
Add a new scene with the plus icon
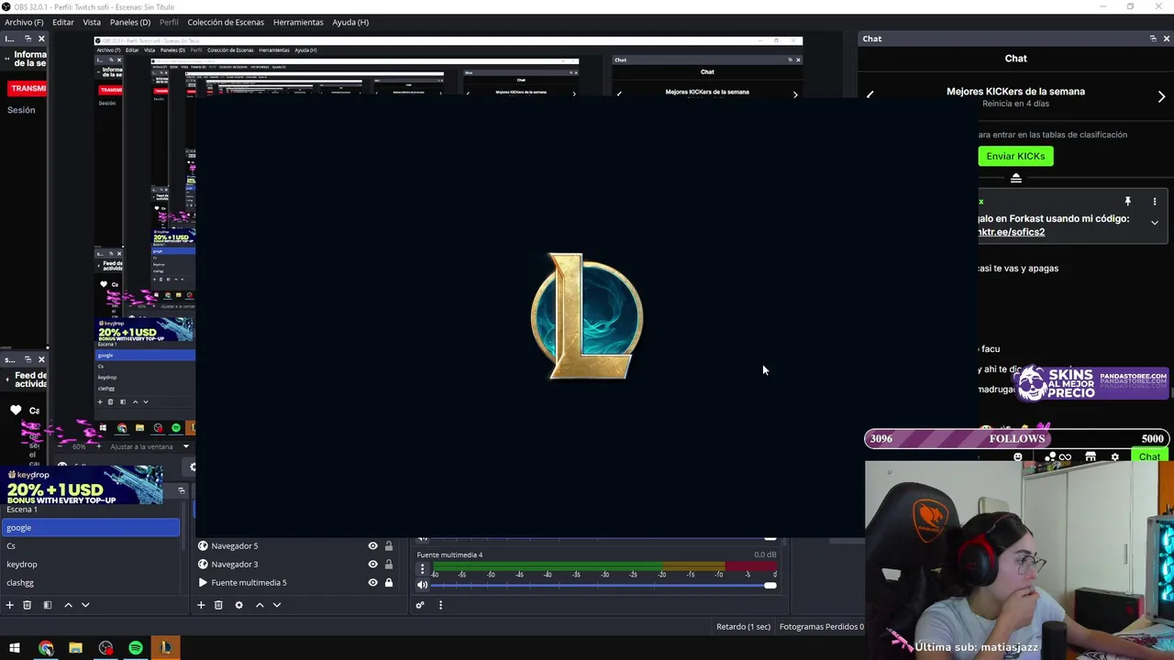pyautogui.click(x=9, y=605)
